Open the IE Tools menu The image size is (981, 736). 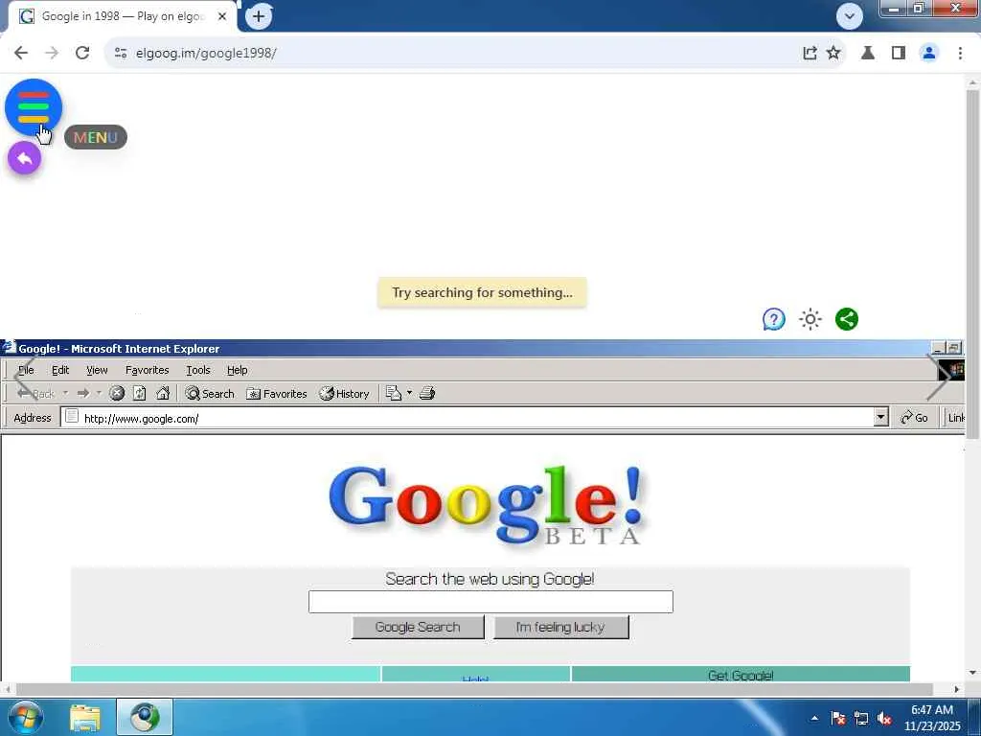[197, 370]
